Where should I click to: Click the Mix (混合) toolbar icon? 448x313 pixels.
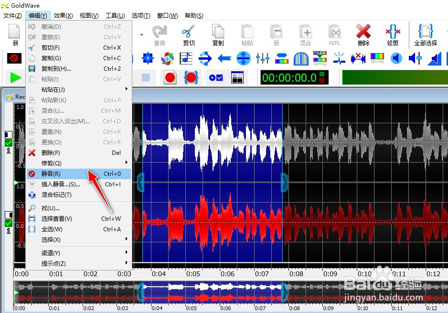pyautogui.click(x=305, y=35)
